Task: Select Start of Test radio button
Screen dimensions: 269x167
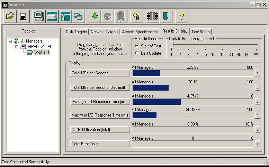Action: (137, 46)
